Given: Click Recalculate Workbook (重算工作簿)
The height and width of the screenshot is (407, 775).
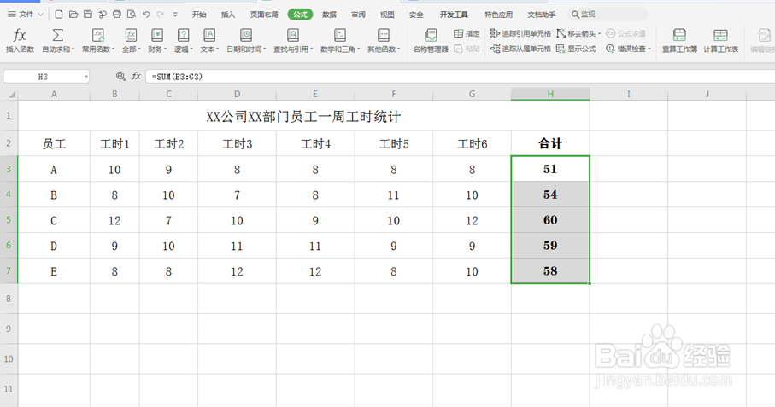Looking at the screenshot, I should tap(679, 40).
